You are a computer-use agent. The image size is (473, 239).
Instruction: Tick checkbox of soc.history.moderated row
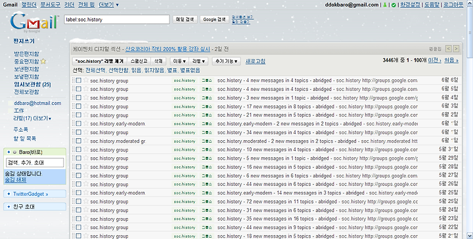click(78, 141)
